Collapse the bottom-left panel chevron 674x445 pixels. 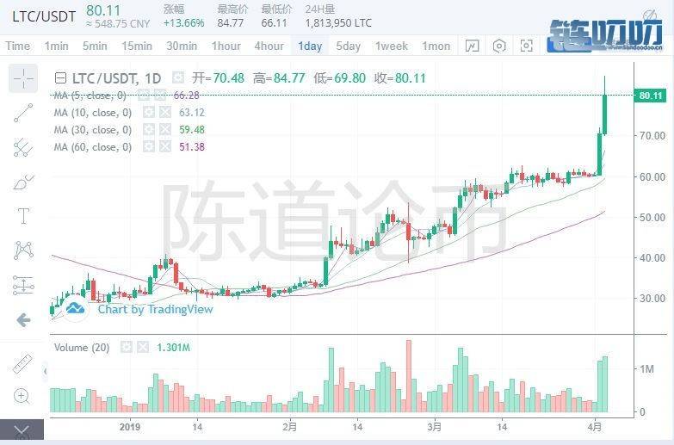pyautogui.click(x=22, y=430)
